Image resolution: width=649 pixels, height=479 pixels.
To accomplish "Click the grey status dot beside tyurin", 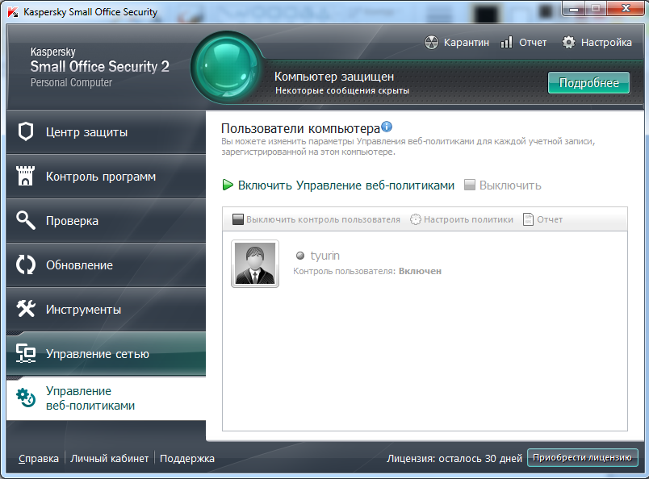I will pos(300,256).
